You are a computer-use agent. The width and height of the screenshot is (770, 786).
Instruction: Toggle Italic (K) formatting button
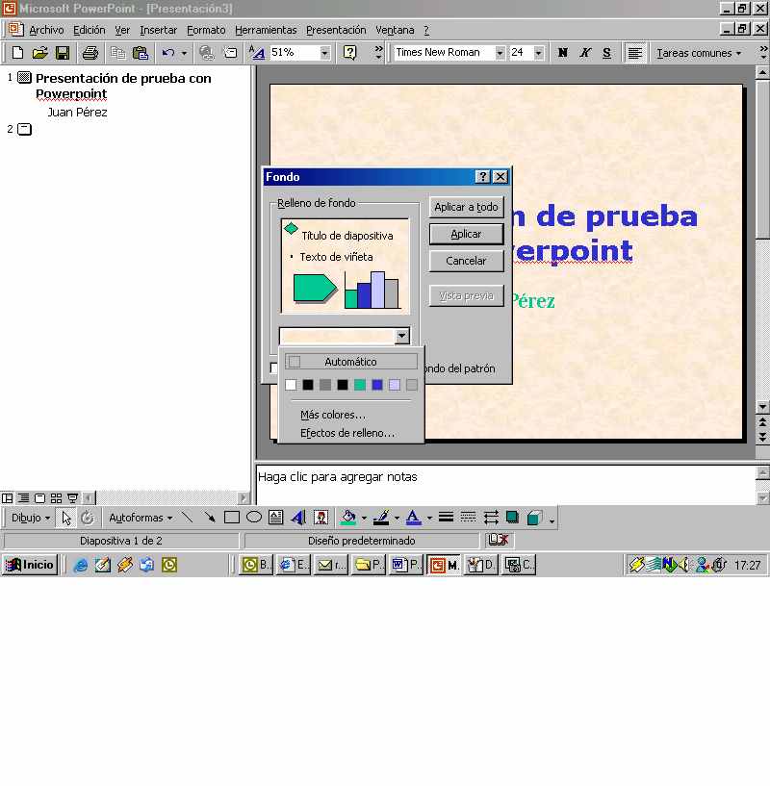tap(585, 53)
